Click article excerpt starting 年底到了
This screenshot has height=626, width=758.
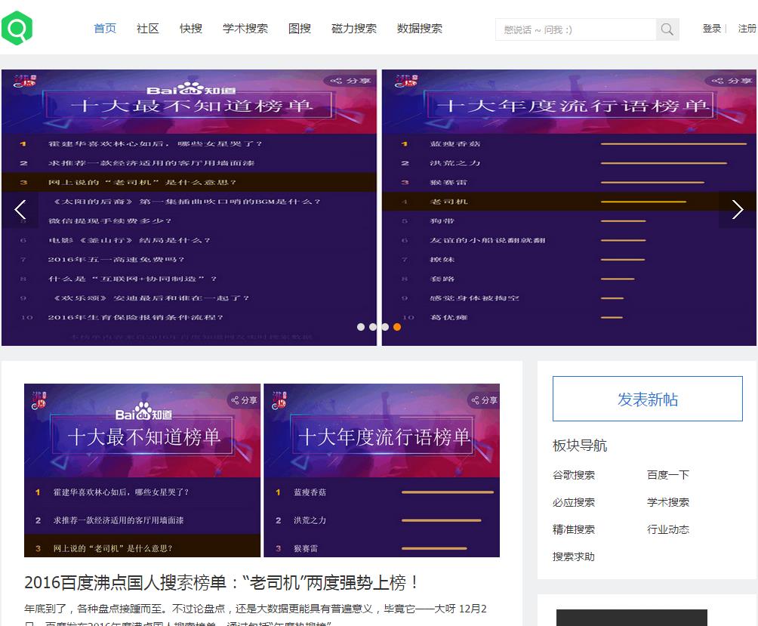pyautogui.click(x=256, y=616)
